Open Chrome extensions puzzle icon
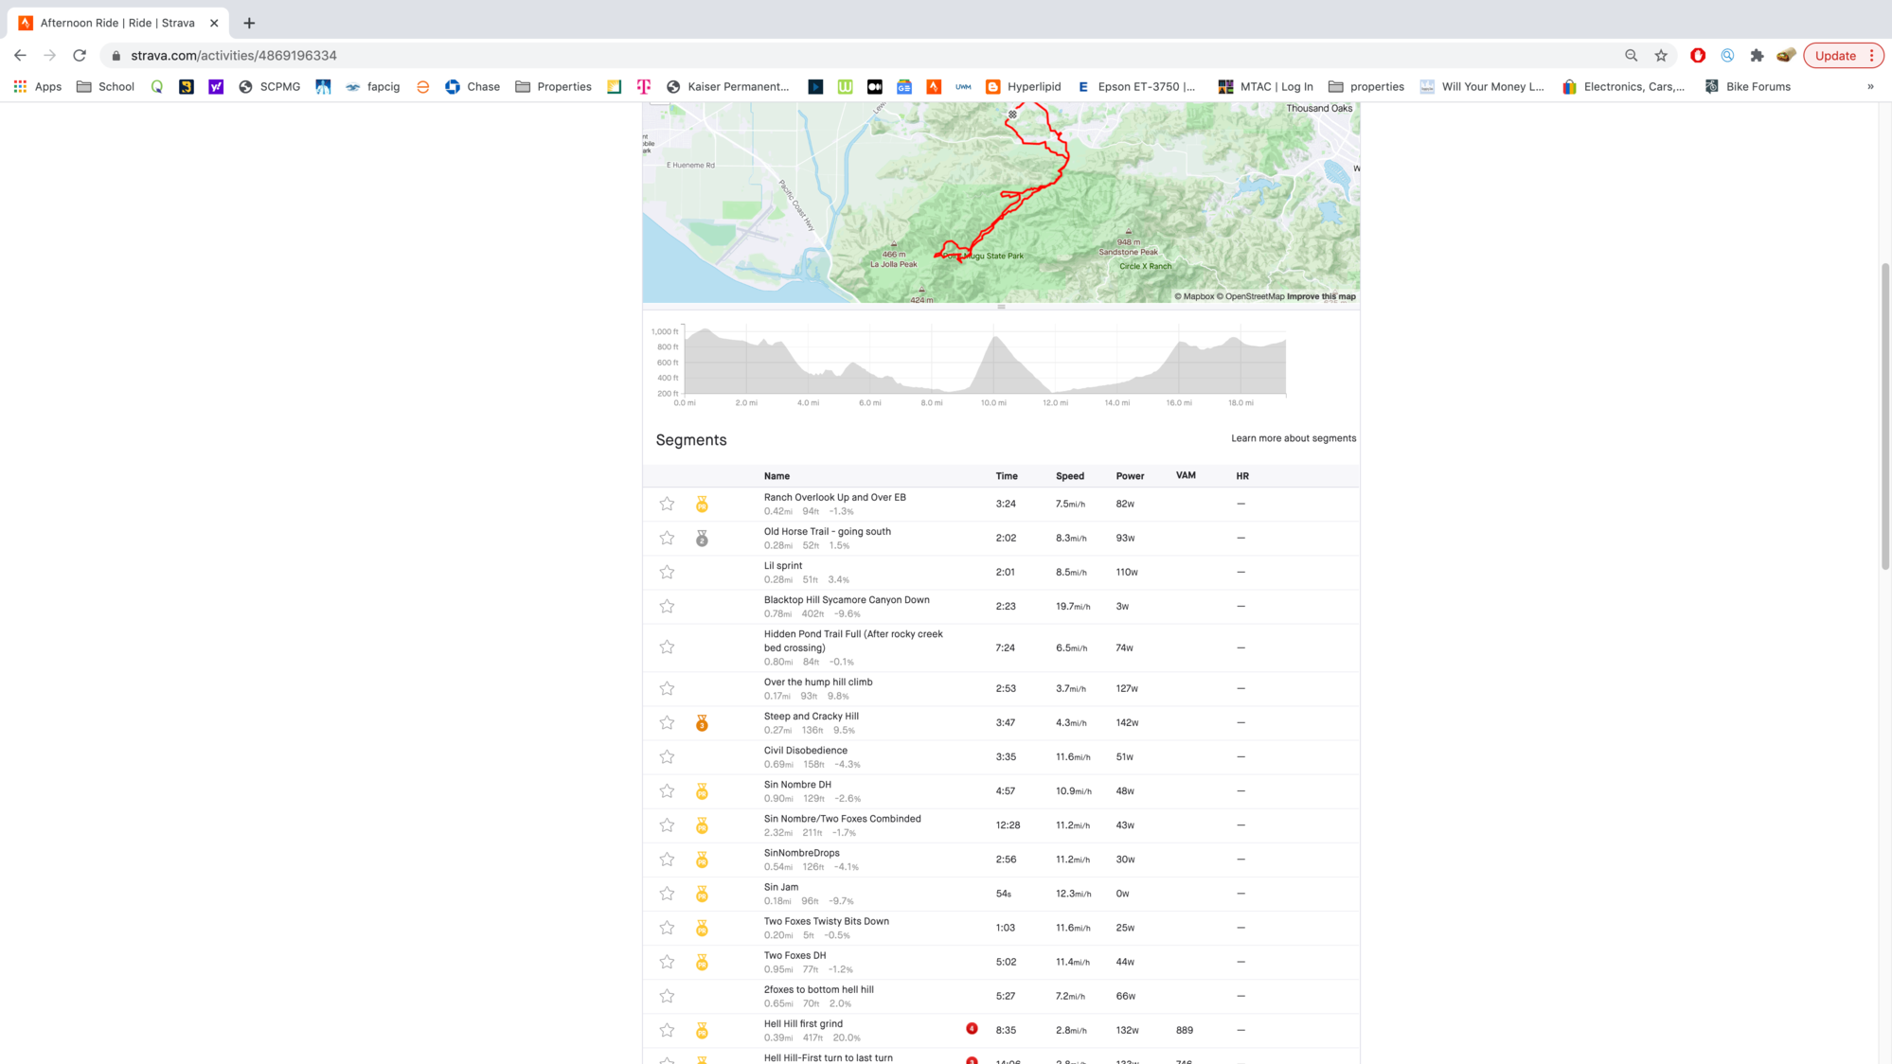This screenshot has height=1064, width=1892. coord(1757,55)
